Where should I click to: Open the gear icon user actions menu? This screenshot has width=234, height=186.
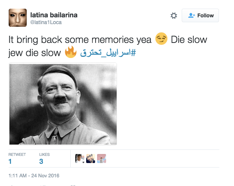(x=173, y=15)
